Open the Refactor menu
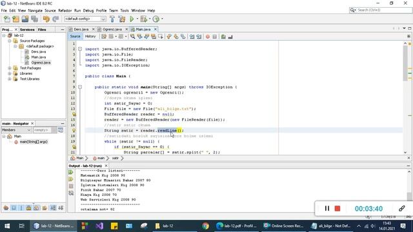The image size is (413, 232). (x=65, y=10)
